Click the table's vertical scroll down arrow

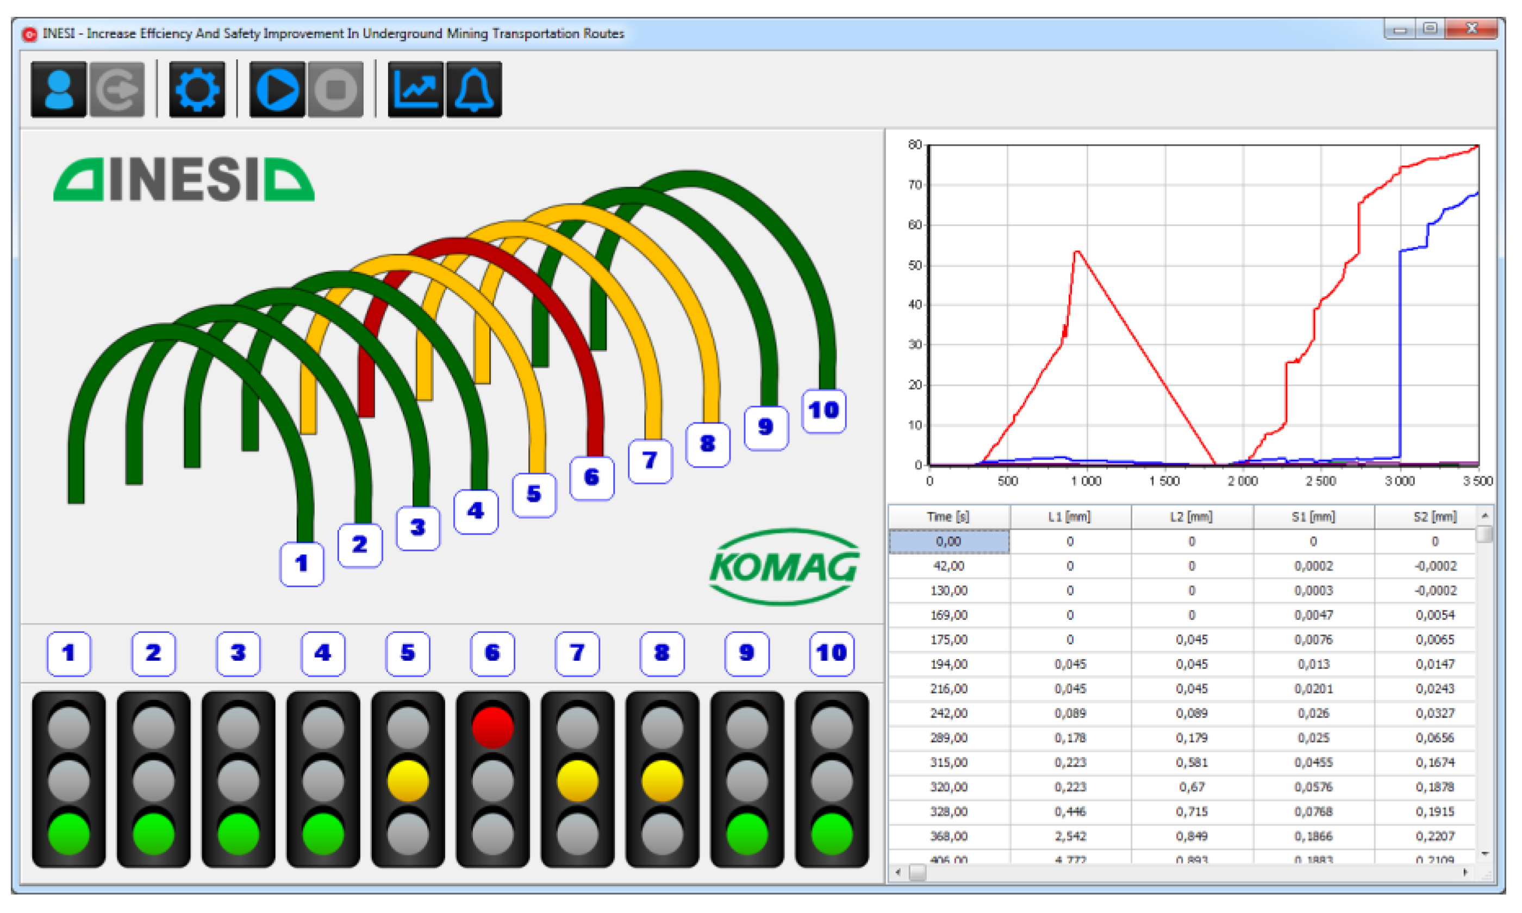coord(1484,853)
